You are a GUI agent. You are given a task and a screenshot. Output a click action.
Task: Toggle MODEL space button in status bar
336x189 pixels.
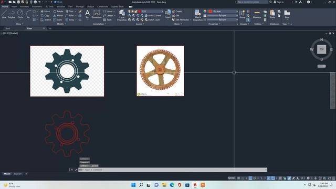(232, 178)
